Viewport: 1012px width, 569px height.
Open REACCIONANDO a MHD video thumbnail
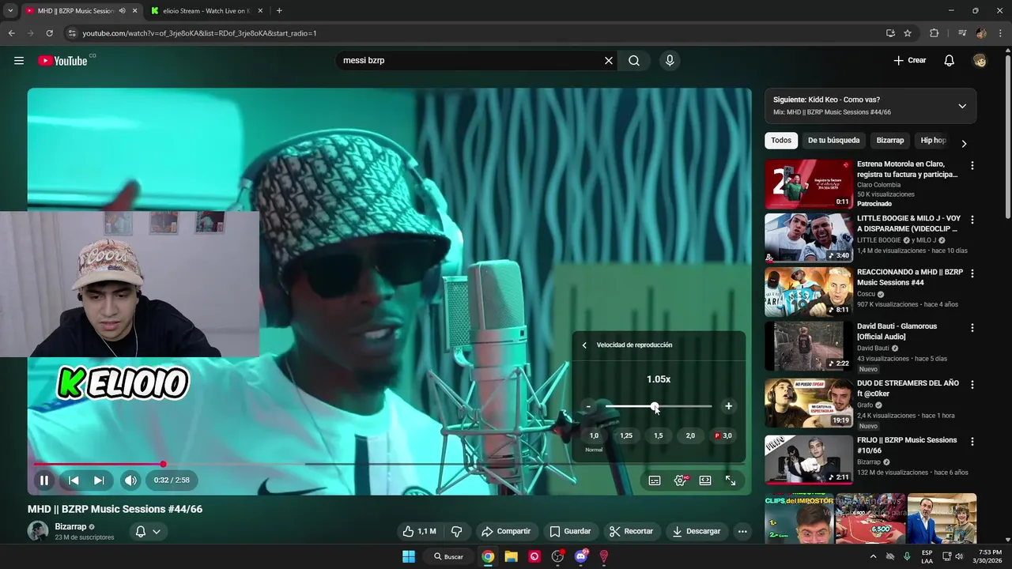pyautogui.click(x=809, y=292)
